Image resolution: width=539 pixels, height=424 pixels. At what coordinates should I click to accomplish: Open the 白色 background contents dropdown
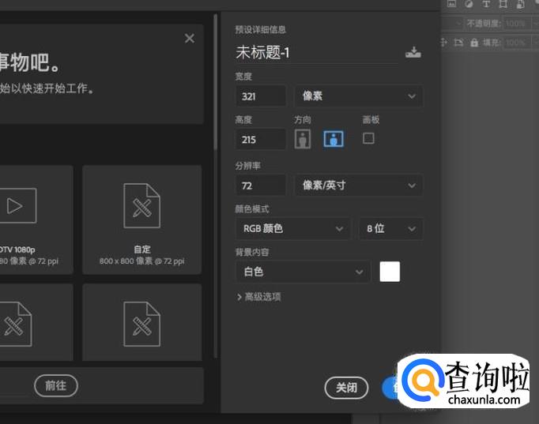pos(303,272)
